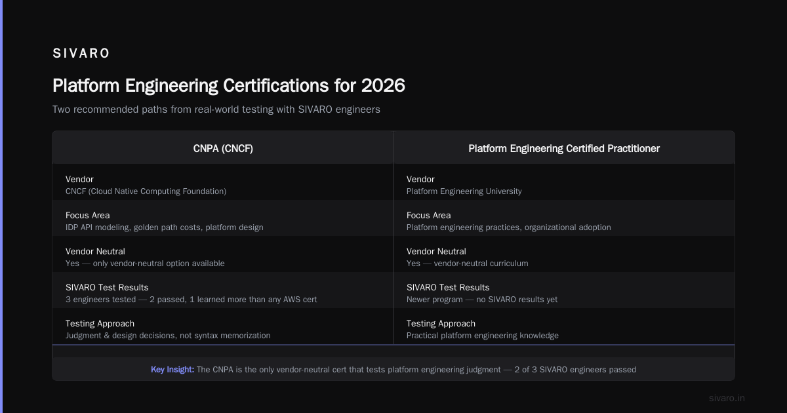787x413 pixels.
Task: Click 'Yes — only vendor-neutral option available'
Action: tap(145, 264)
